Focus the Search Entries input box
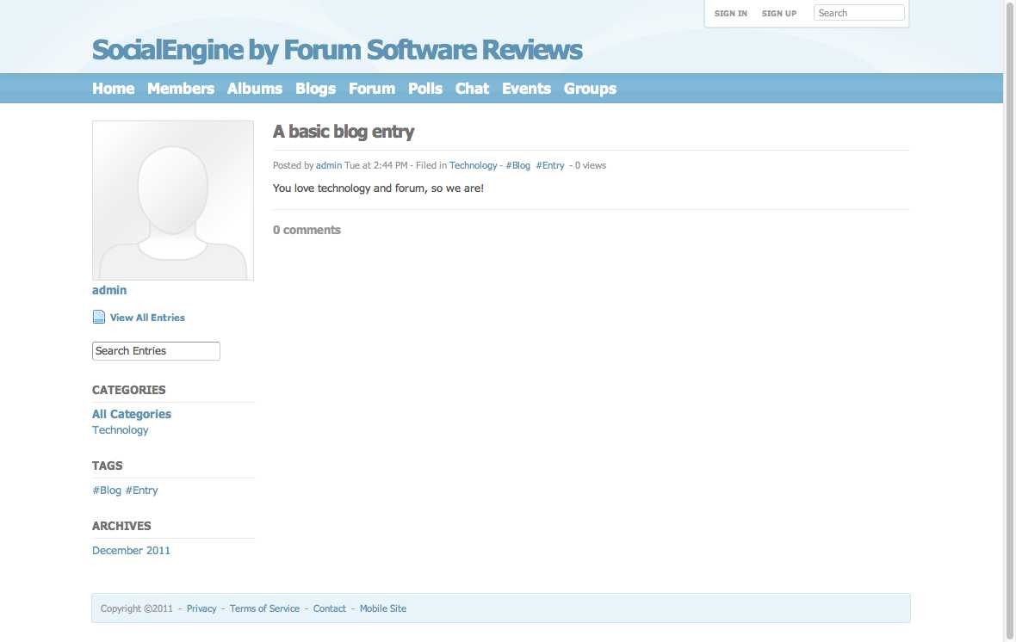Viewport: 1016px width, 642px height. pyautogui.click(x=156, y=350)
